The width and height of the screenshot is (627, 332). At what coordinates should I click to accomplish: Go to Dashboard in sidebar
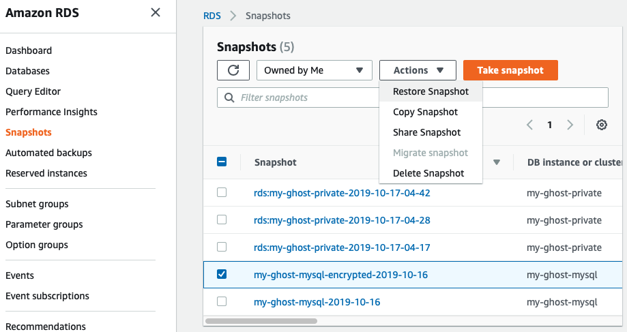(x=29, y=50)
